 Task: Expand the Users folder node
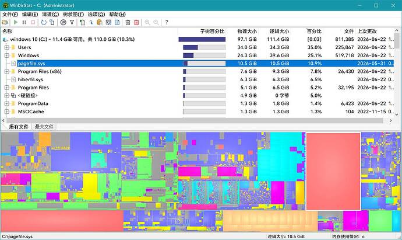6,47
